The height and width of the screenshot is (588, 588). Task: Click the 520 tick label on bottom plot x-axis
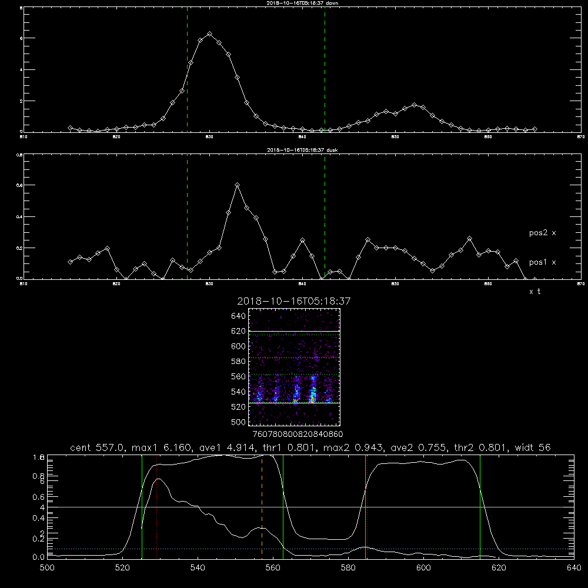[x=123, y=568]
